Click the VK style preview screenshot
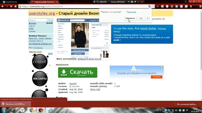The image size is (202, 113). (83, 38)
